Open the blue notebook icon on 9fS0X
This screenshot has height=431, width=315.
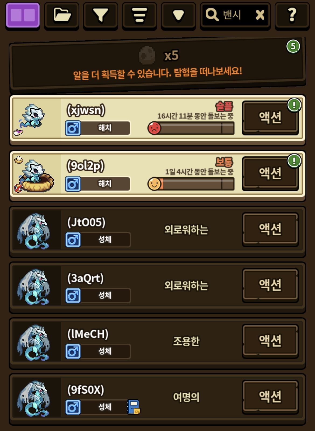pos(134,407)
